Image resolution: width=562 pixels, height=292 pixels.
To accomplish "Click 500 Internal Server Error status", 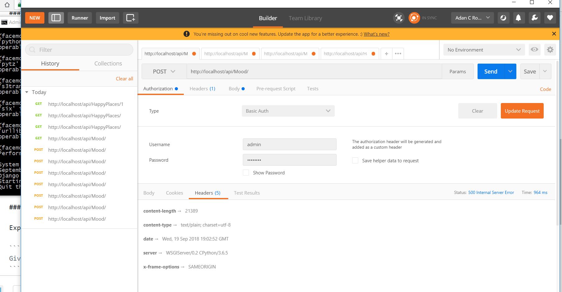I will [491, 192].
